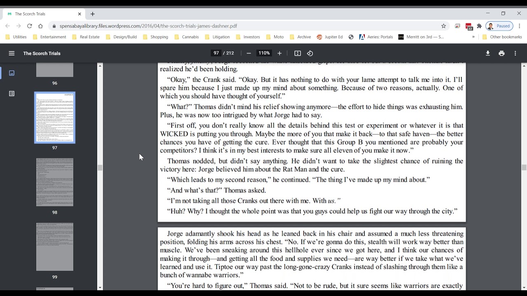Select the page 98 thumbnail
The image size is (527, 296).
[55, 182]
